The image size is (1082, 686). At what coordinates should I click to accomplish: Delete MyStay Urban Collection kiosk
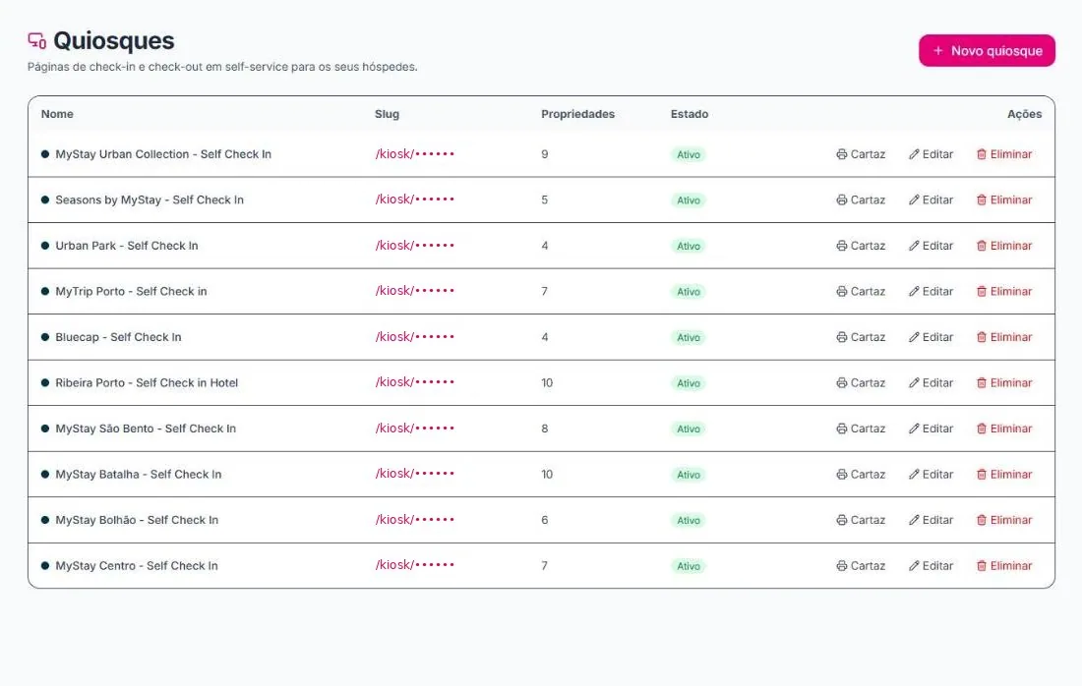pyautogui.click(x=1004, y=154)
